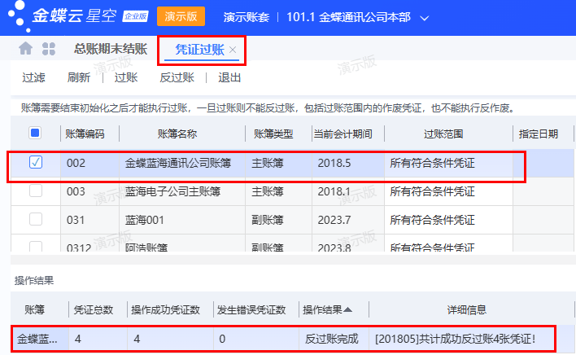Run 反过账 reverse posting
The width and height of the screenshot is (576, 355).
[177, 77]
